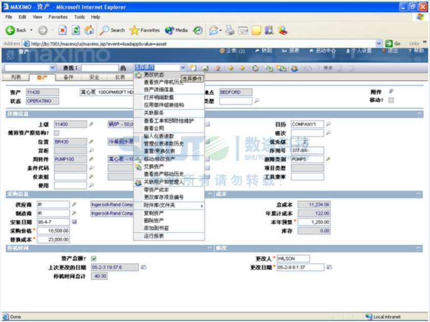Click the IE Back button
The width and height of the screenshot is (430, 322).
click(18, 30)
